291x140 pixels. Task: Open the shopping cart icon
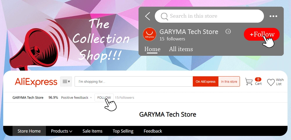(x=249, y=82)
